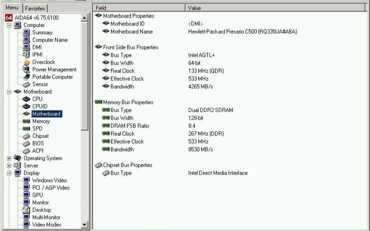Click the IPMI server icon

pyautogui.click(x=26, y=55)
